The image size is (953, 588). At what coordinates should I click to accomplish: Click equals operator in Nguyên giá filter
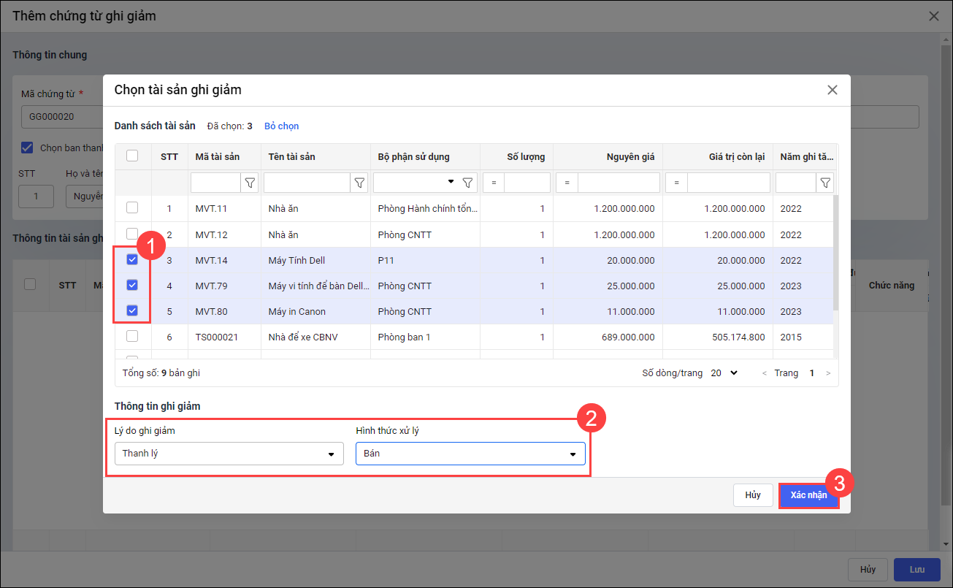pyautogui.click(x=567, y=183)
